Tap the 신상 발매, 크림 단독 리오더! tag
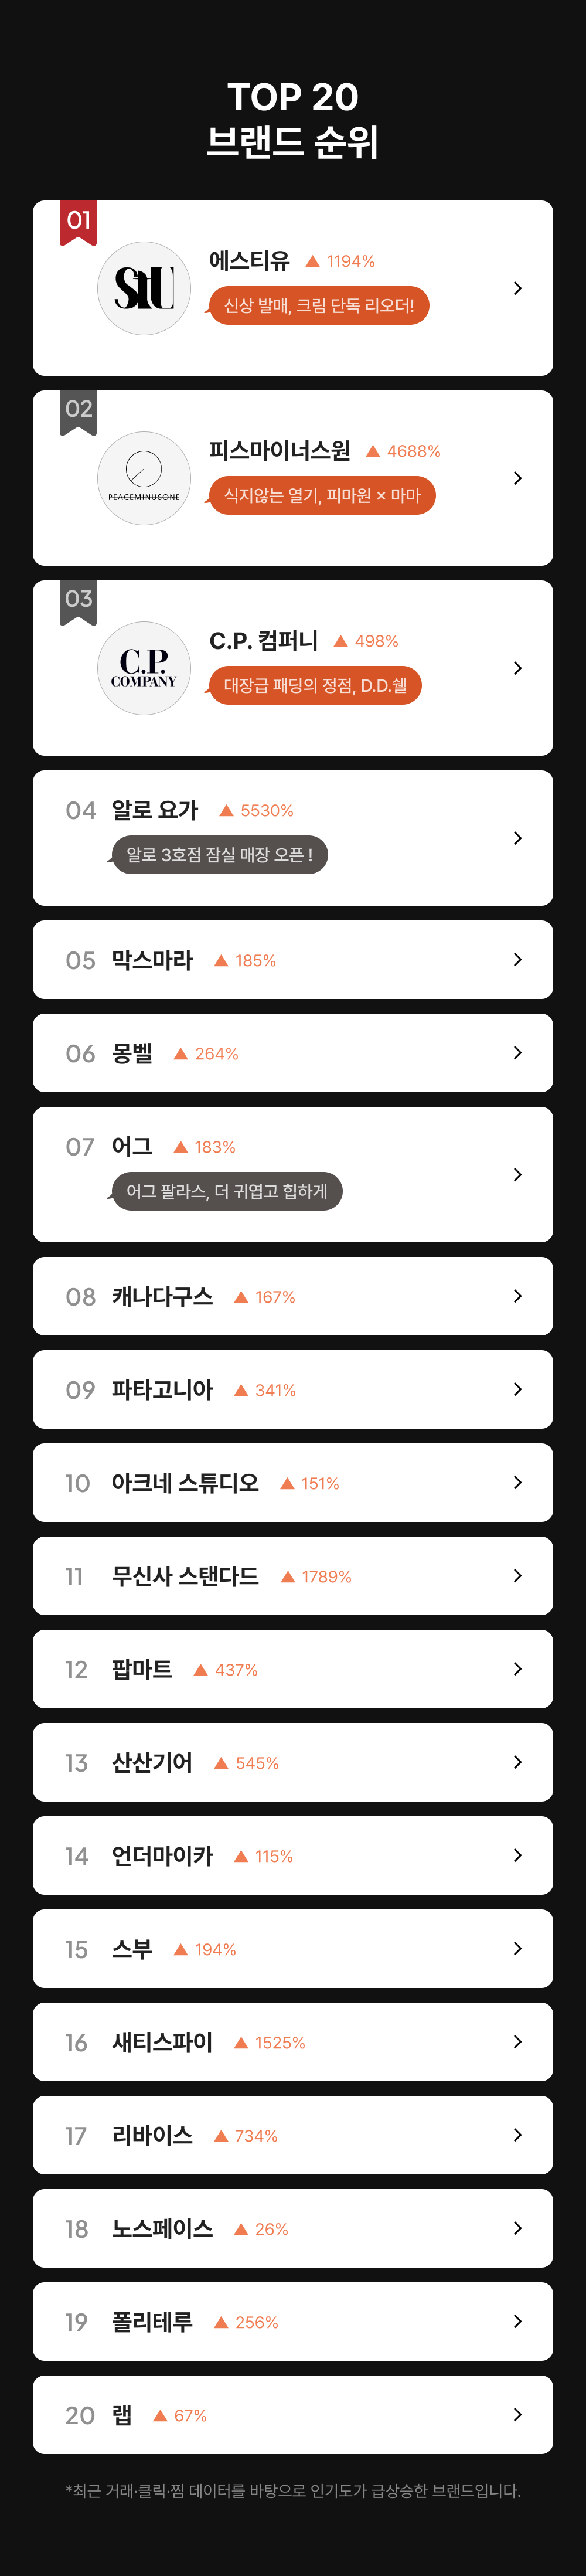The height and width of the screenshot is (2576, 586). (x=319, y=305)
